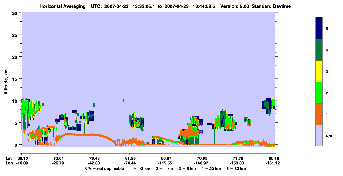Click the color bar label '5'
343x176 pixels.
tap(327, 28)
